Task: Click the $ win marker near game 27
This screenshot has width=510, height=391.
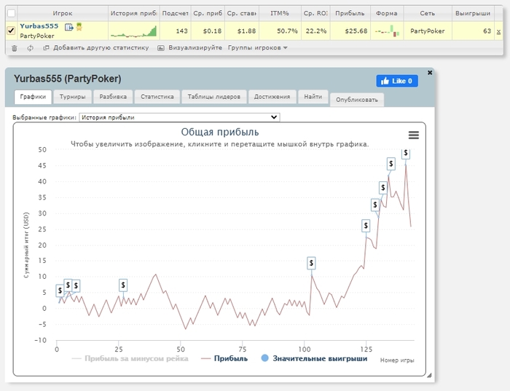Action: [123, 285]
